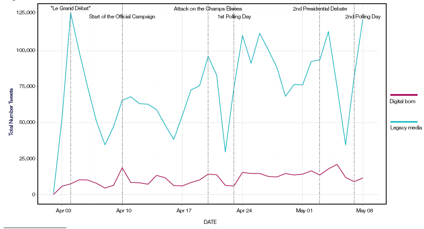Screen dimensions: 424x229
Task: Select the 50,000 y-axis tick label
Action: pos(28,123)
